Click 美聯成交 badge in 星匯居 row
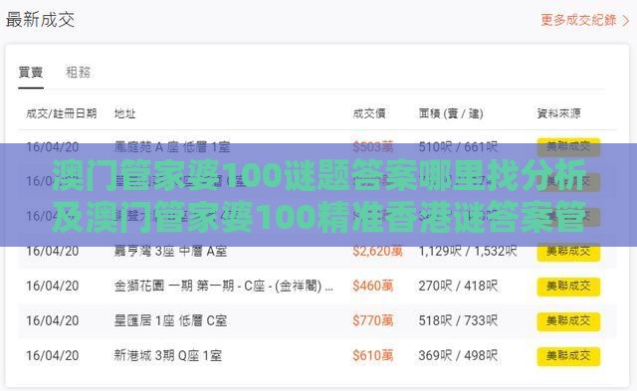 (568, 321)
